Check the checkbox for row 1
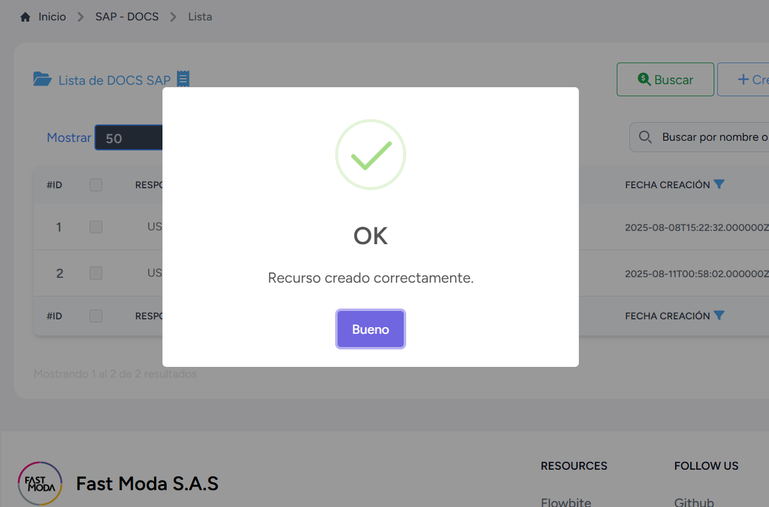This screenshot has width=769, height=507. [96, 227]
